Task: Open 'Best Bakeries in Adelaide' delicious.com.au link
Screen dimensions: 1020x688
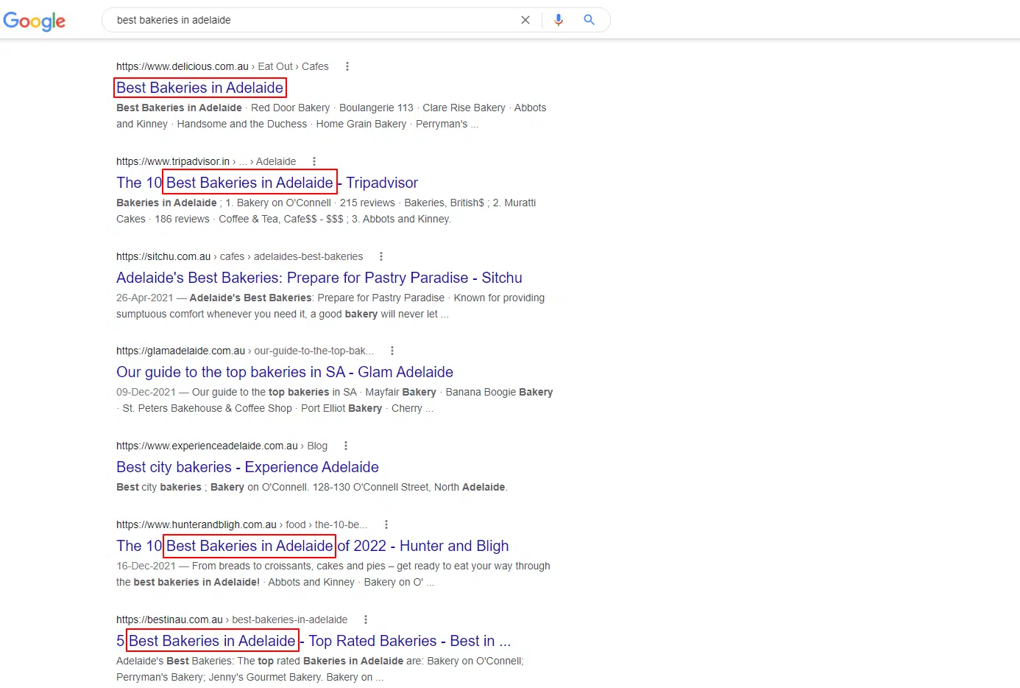Action: [200, 88]
